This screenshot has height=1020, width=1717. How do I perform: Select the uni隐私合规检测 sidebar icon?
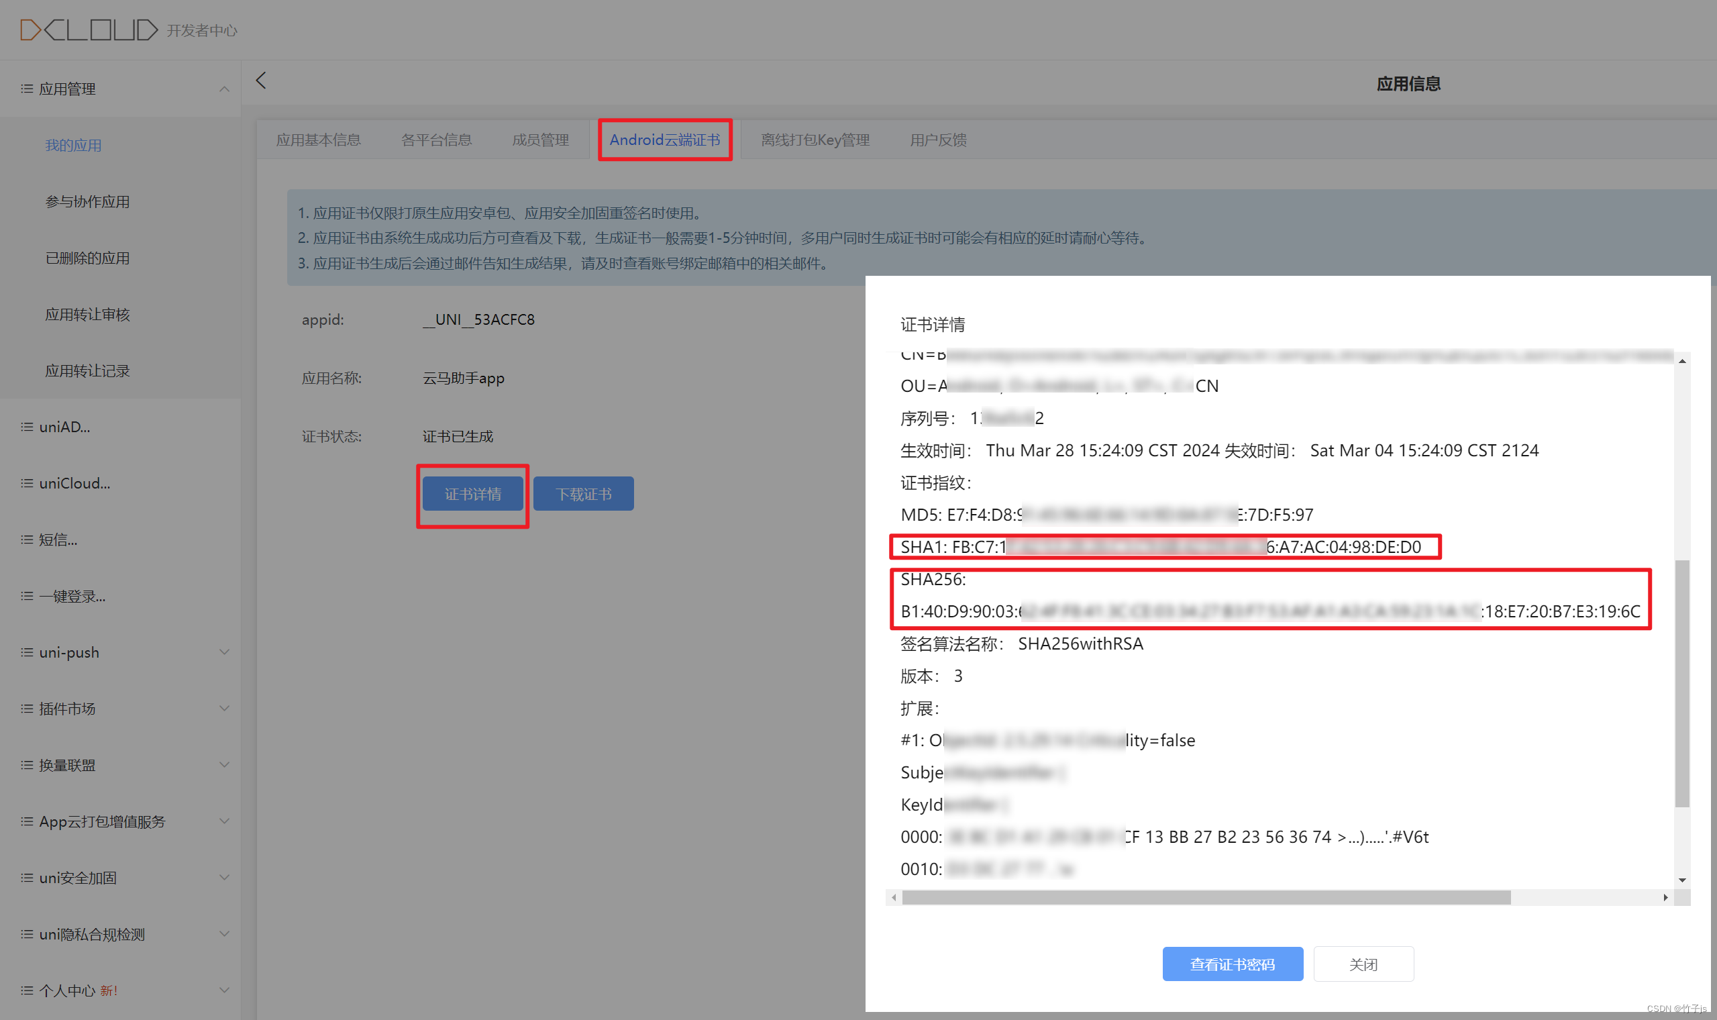point(26,933)
